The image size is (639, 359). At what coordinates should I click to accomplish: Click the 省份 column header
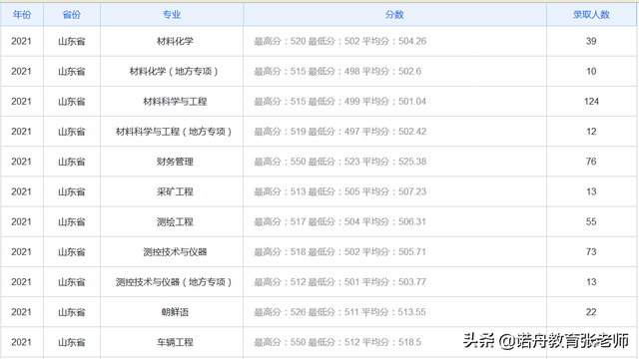click(x=72, y=15)
